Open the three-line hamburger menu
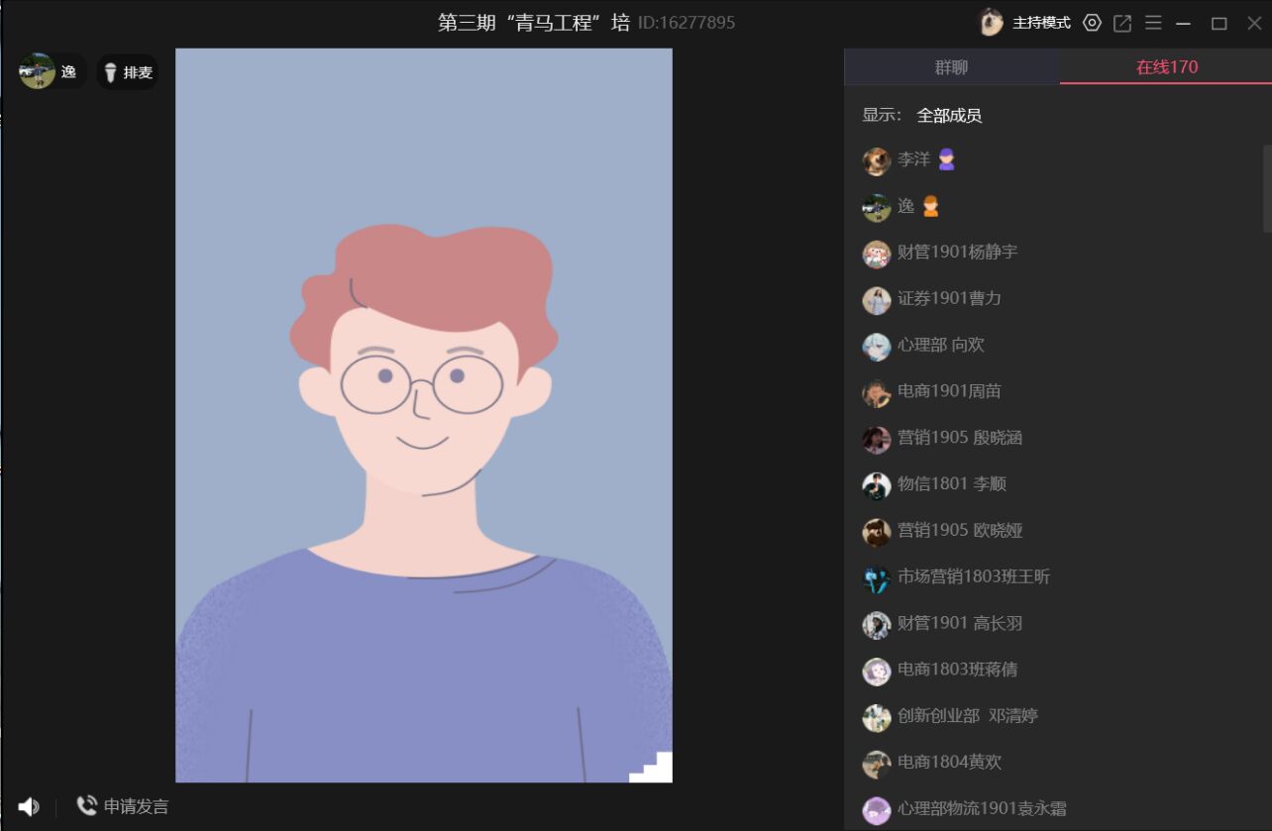Image resolution: width=1272 pixels, height=831 pixels. [1153, 23]
